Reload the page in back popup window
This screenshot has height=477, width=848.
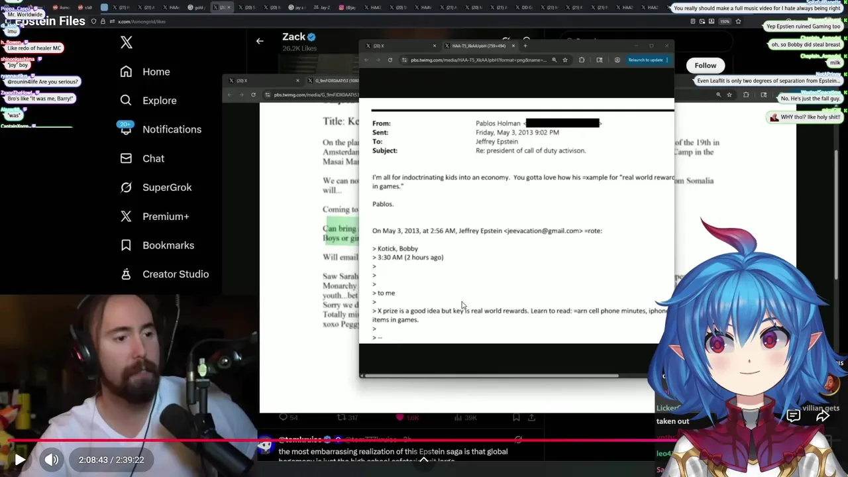pos(253,95)
